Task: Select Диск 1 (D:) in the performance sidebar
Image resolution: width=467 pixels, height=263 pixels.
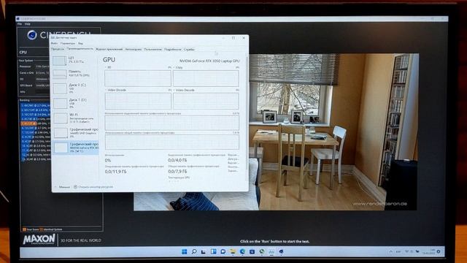Action: [x=75, y=103]
